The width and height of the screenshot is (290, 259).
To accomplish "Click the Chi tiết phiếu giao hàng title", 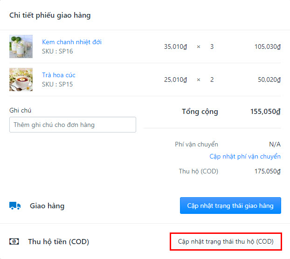I will (50, 15).
